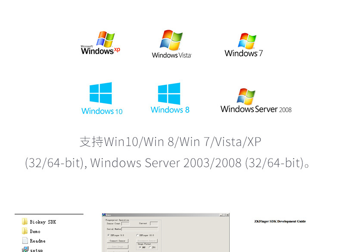Click the Serial Number field
This screenshot has height=252, width=342.
pos(139,229)
